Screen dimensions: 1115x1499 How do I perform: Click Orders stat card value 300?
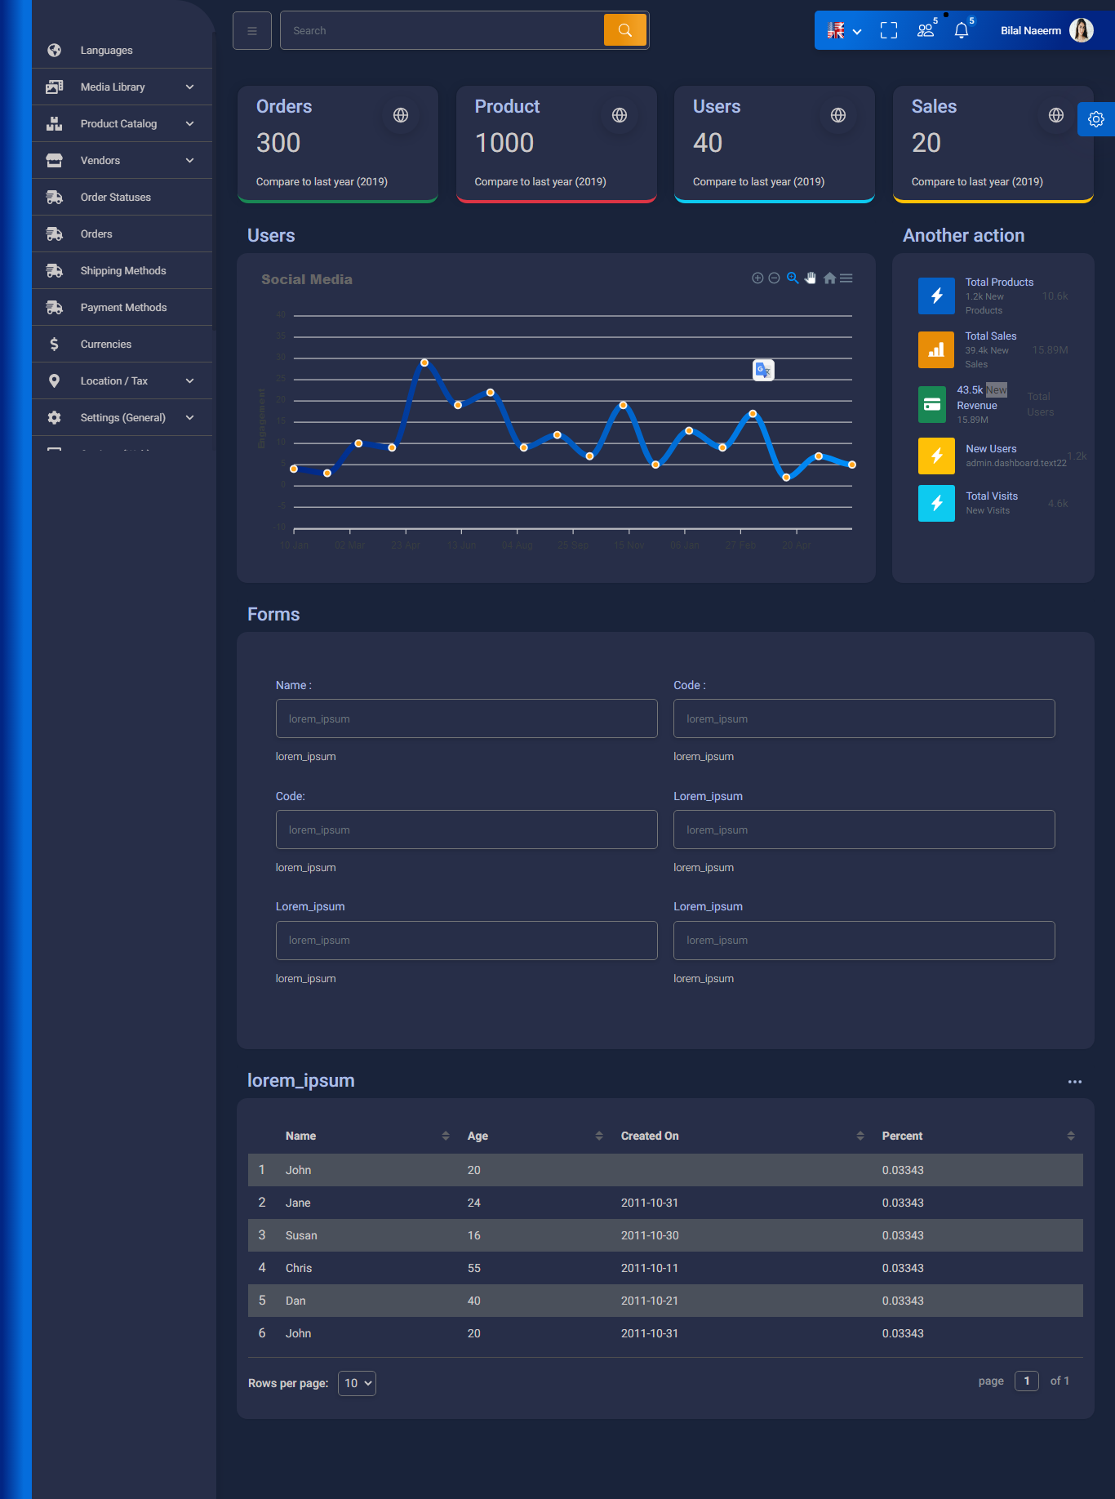[278, 143]
